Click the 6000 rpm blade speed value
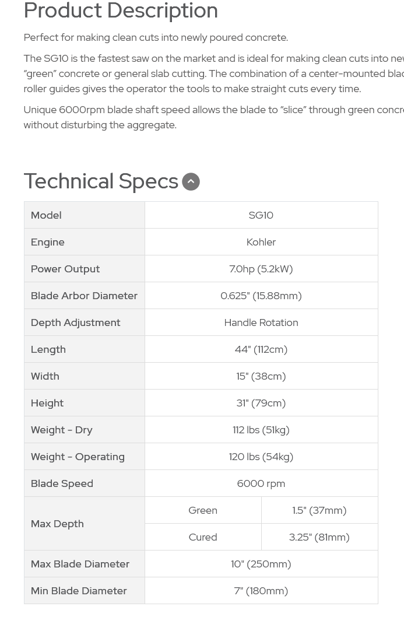Image resolution: width=404 pixels, height=624 pixels. 261,483
